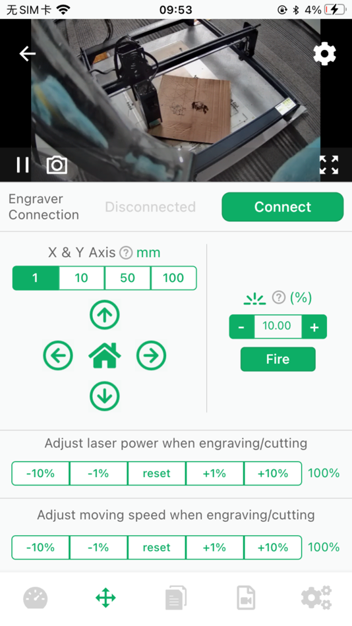The height and width of the screenshot is (626, 352).
Task: Open camera settings gear icon
Action: click(324, 53)
